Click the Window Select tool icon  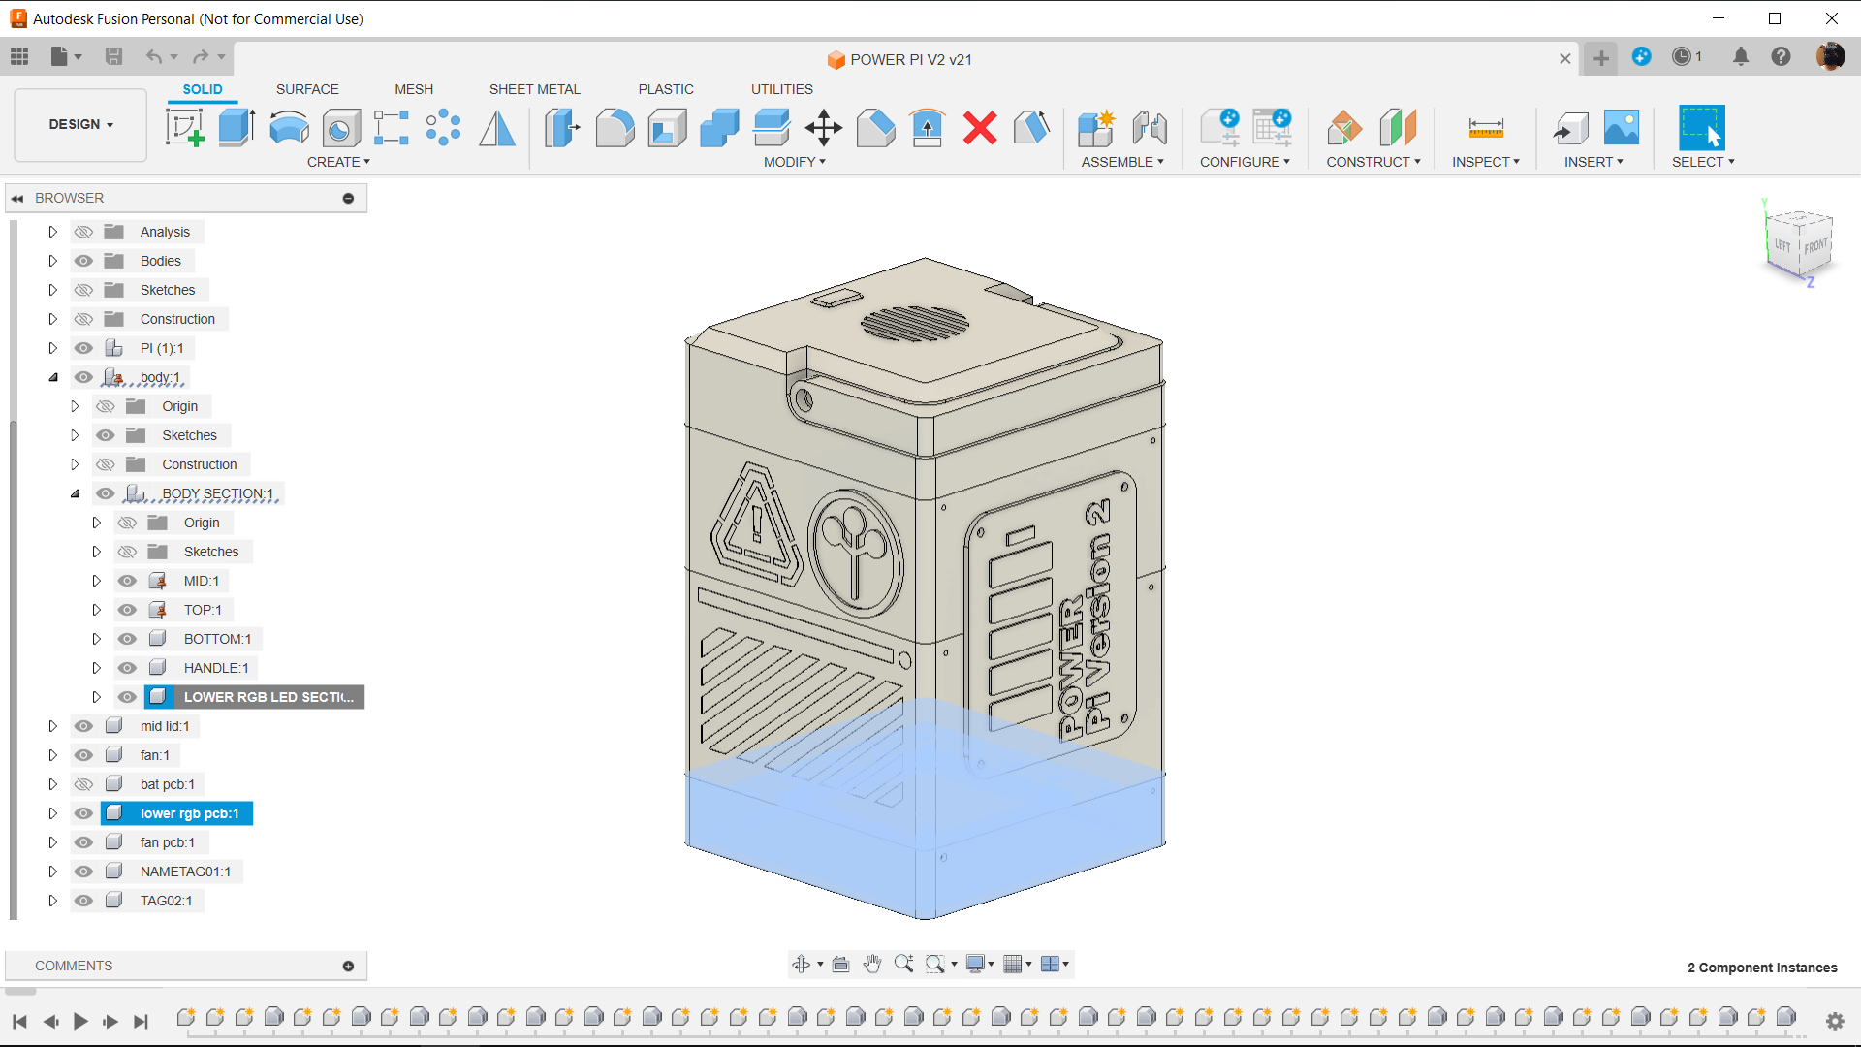point(1702,127)
